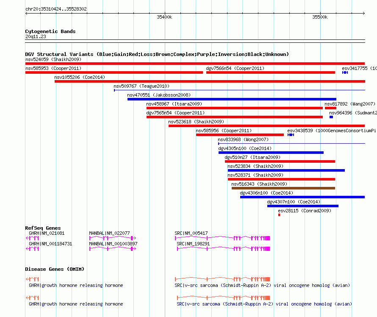
Task: Click the SRC|NM_198291 gene model
Action: click(x=223, y=249)
